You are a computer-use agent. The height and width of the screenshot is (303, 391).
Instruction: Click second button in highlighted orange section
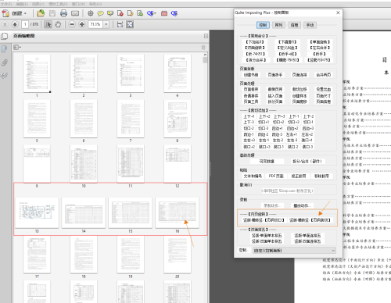310,220
